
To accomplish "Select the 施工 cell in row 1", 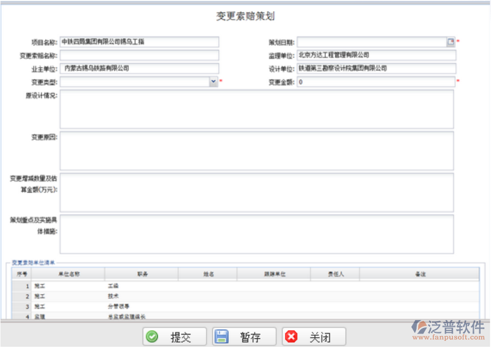I will pos(68,286).
